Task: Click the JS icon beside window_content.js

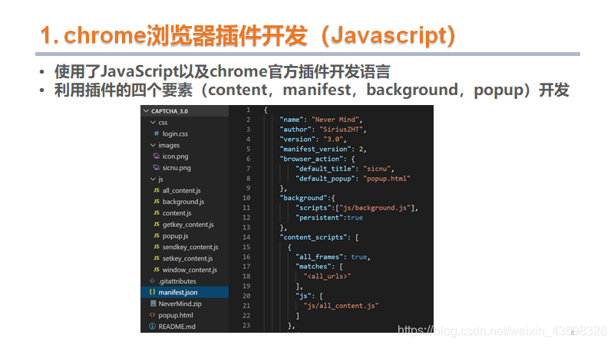Action: [157, 270]
